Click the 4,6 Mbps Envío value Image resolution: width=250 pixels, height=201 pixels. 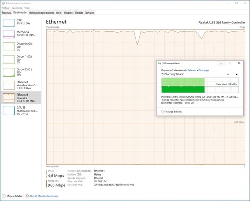tap(56, 176)
